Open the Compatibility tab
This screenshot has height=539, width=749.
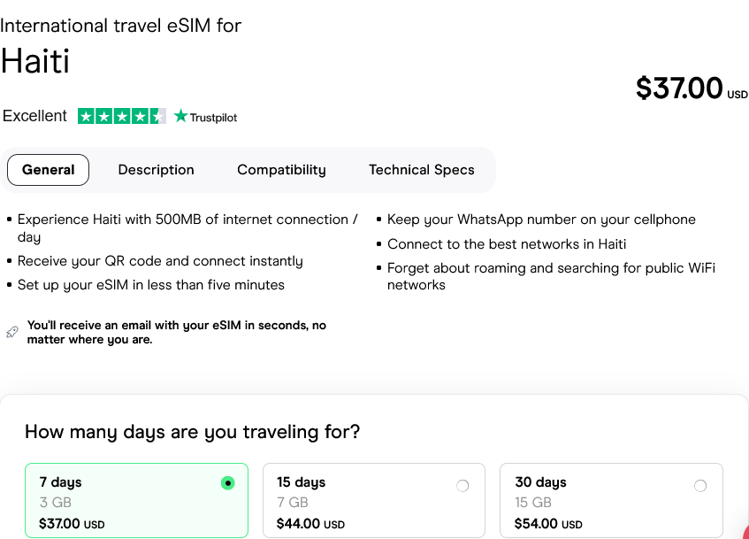point(281,170)
